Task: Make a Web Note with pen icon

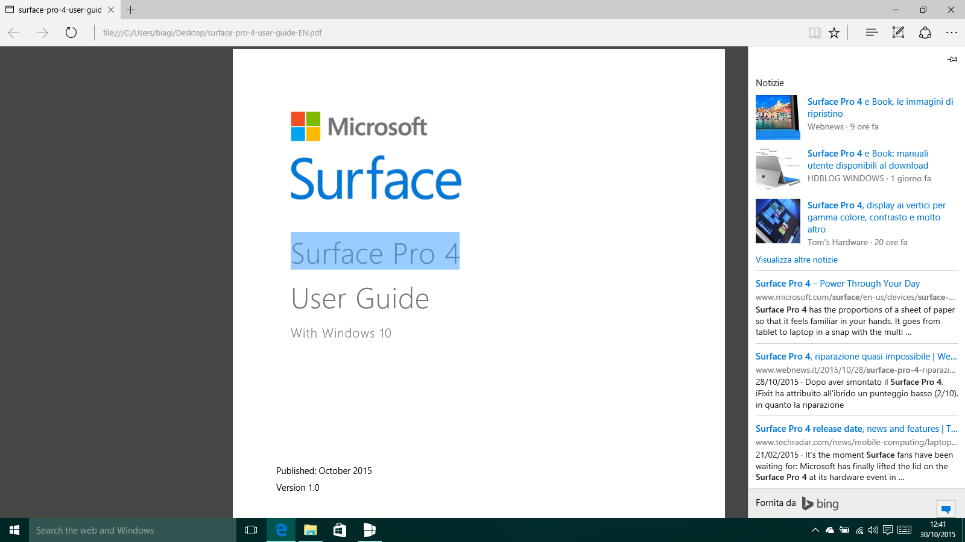Action: coord(898,33)
